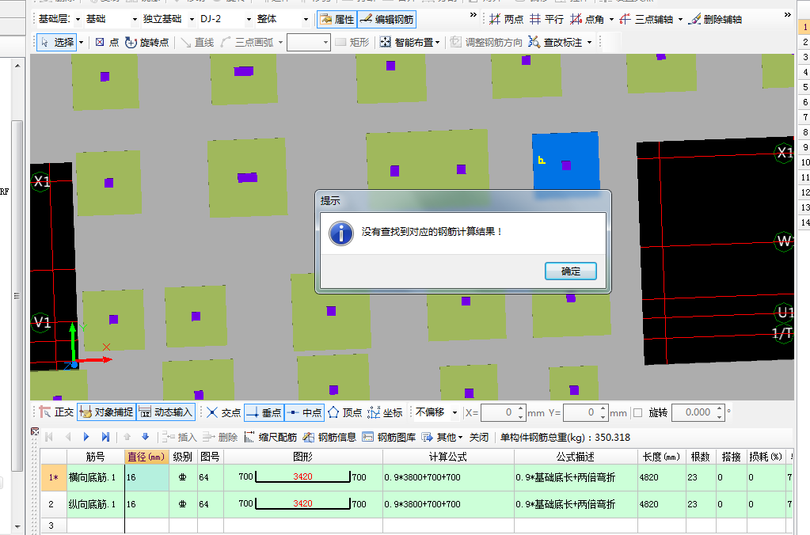810x535 pixels.
Task: Move rebar row down arrow
Action: coord(145,438)
